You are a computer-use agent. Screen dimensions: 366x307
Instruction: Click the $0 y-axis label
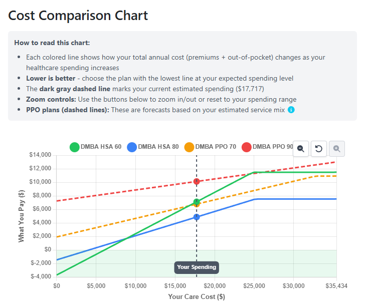[x=48, y=249]
